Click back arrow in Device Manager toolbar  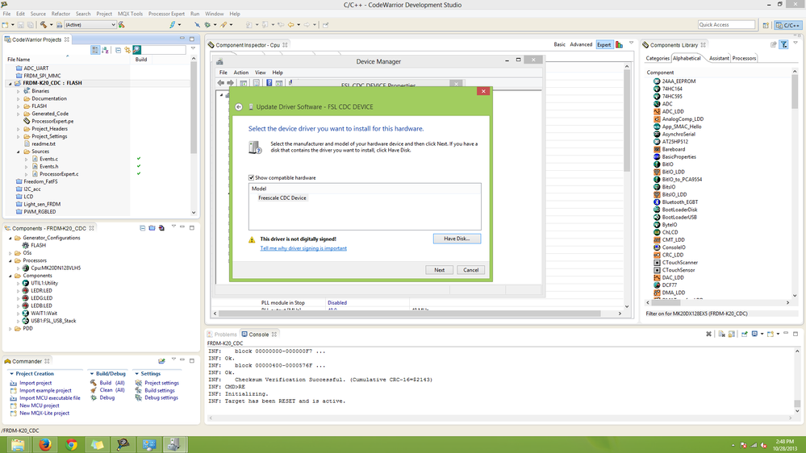pyautogui.click(x=221, y=83)
